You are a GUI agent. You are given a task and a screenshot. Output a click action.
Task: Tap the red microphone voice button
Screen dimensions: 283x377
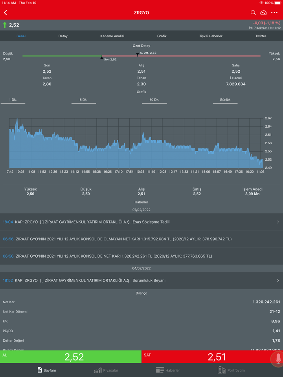coord(277,359)
